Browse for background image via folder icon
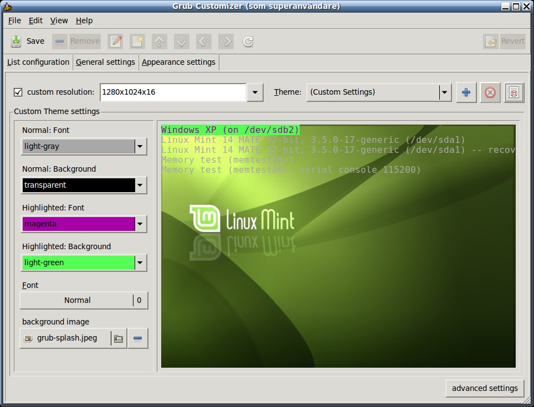The width and height of the screenshot is (534, 407). point(119,338)
